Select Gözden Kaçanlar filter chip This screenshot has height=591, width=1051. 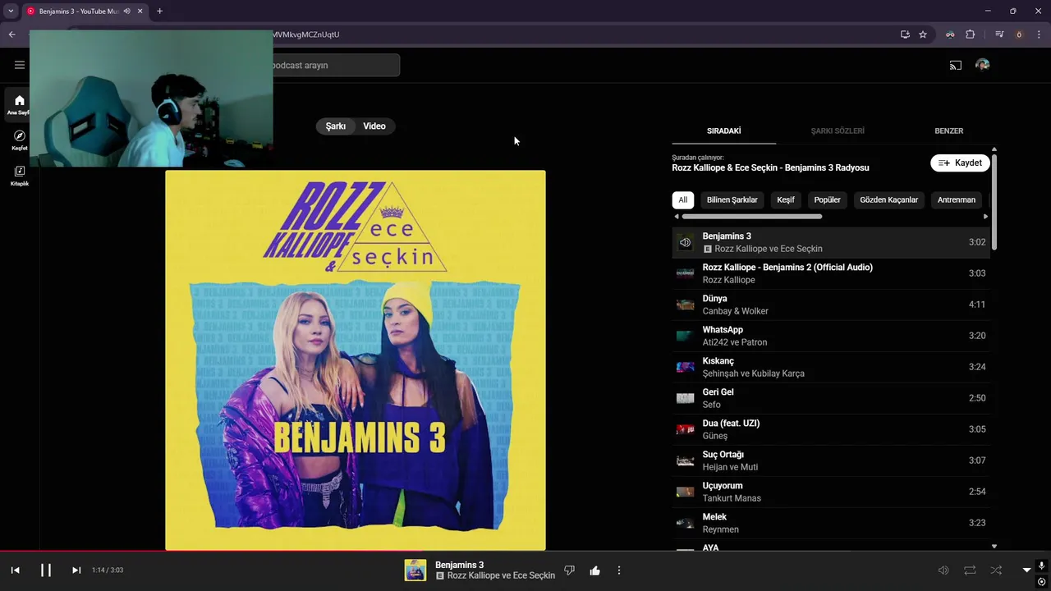(889, 199)
